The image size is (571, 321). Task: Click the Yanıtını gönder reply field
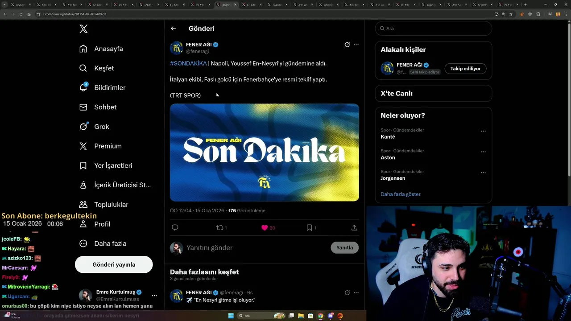point(256,247)
